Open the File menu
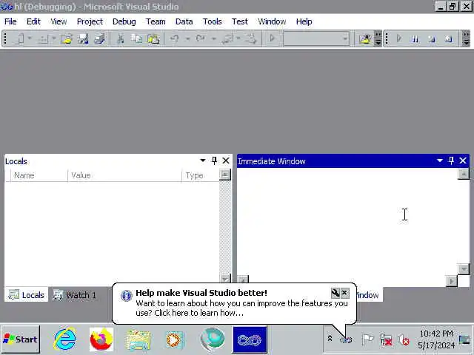The width and height of the screenshot is (474, 355). tap(10, 21)
